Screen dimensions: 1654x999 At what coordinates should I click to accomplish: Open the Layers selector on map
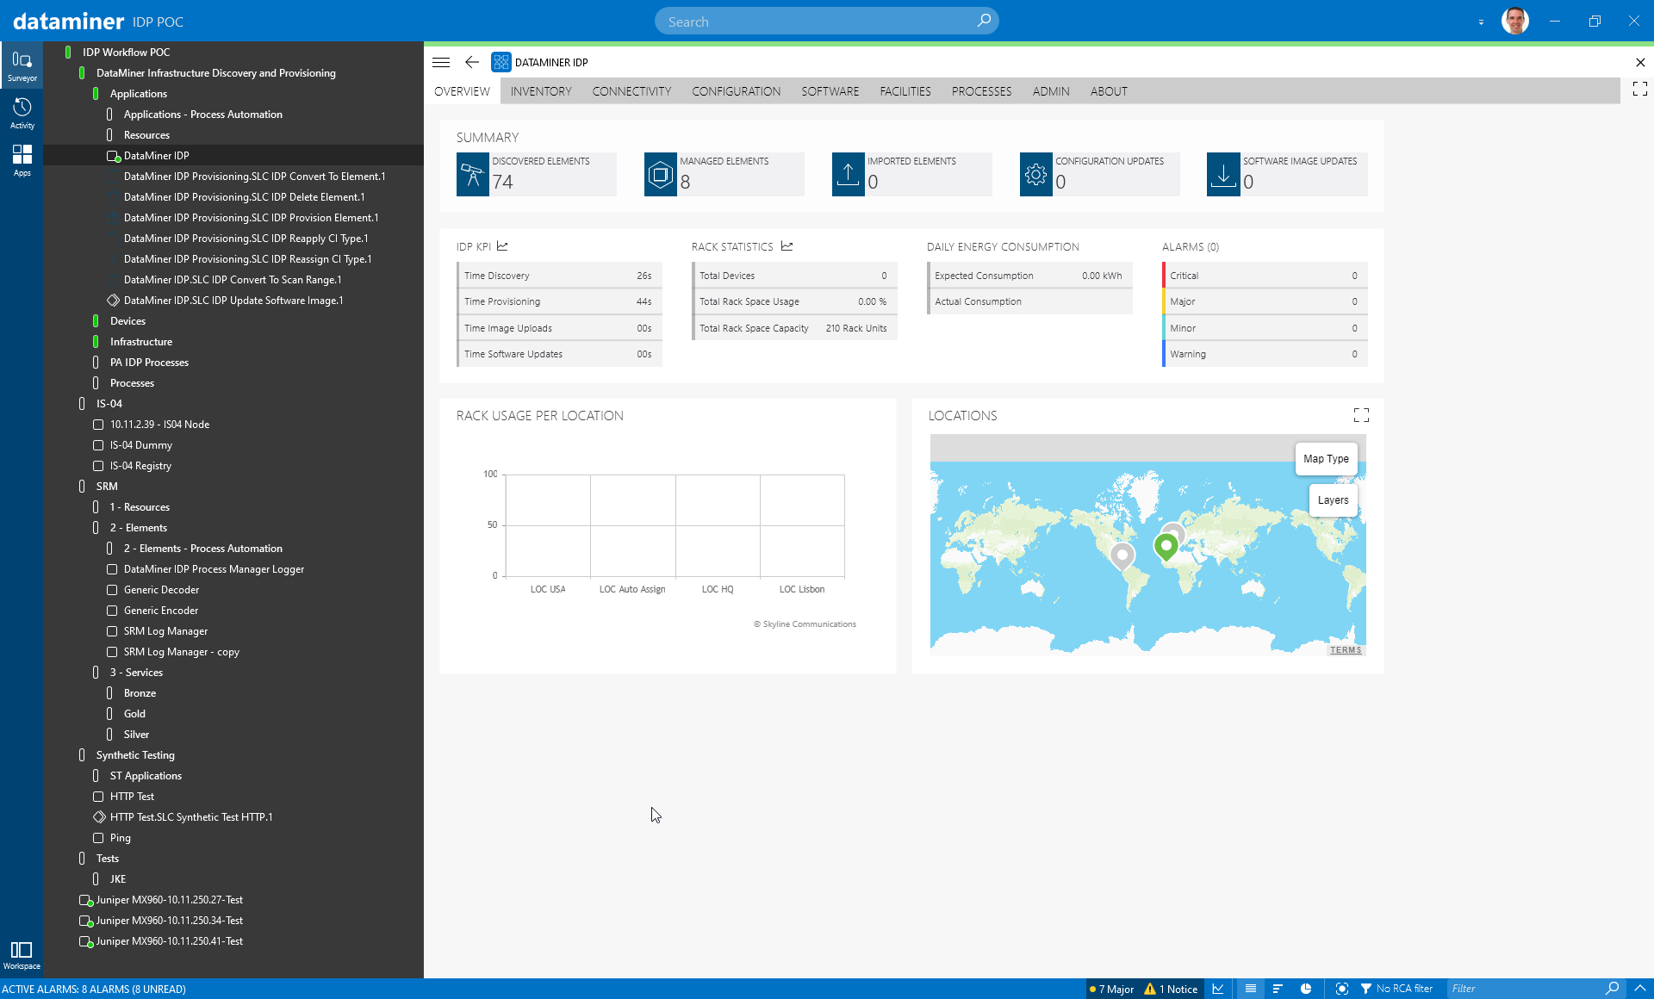1333,500
